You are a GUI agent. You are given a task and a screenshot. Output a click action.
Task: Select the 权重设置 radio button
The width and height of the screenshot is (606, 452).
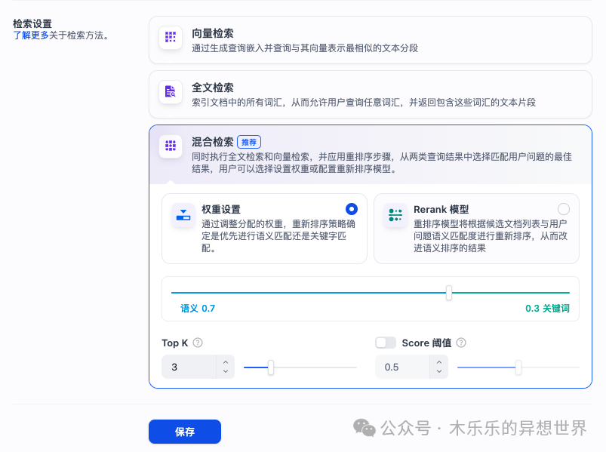click(x=352, y=209)
